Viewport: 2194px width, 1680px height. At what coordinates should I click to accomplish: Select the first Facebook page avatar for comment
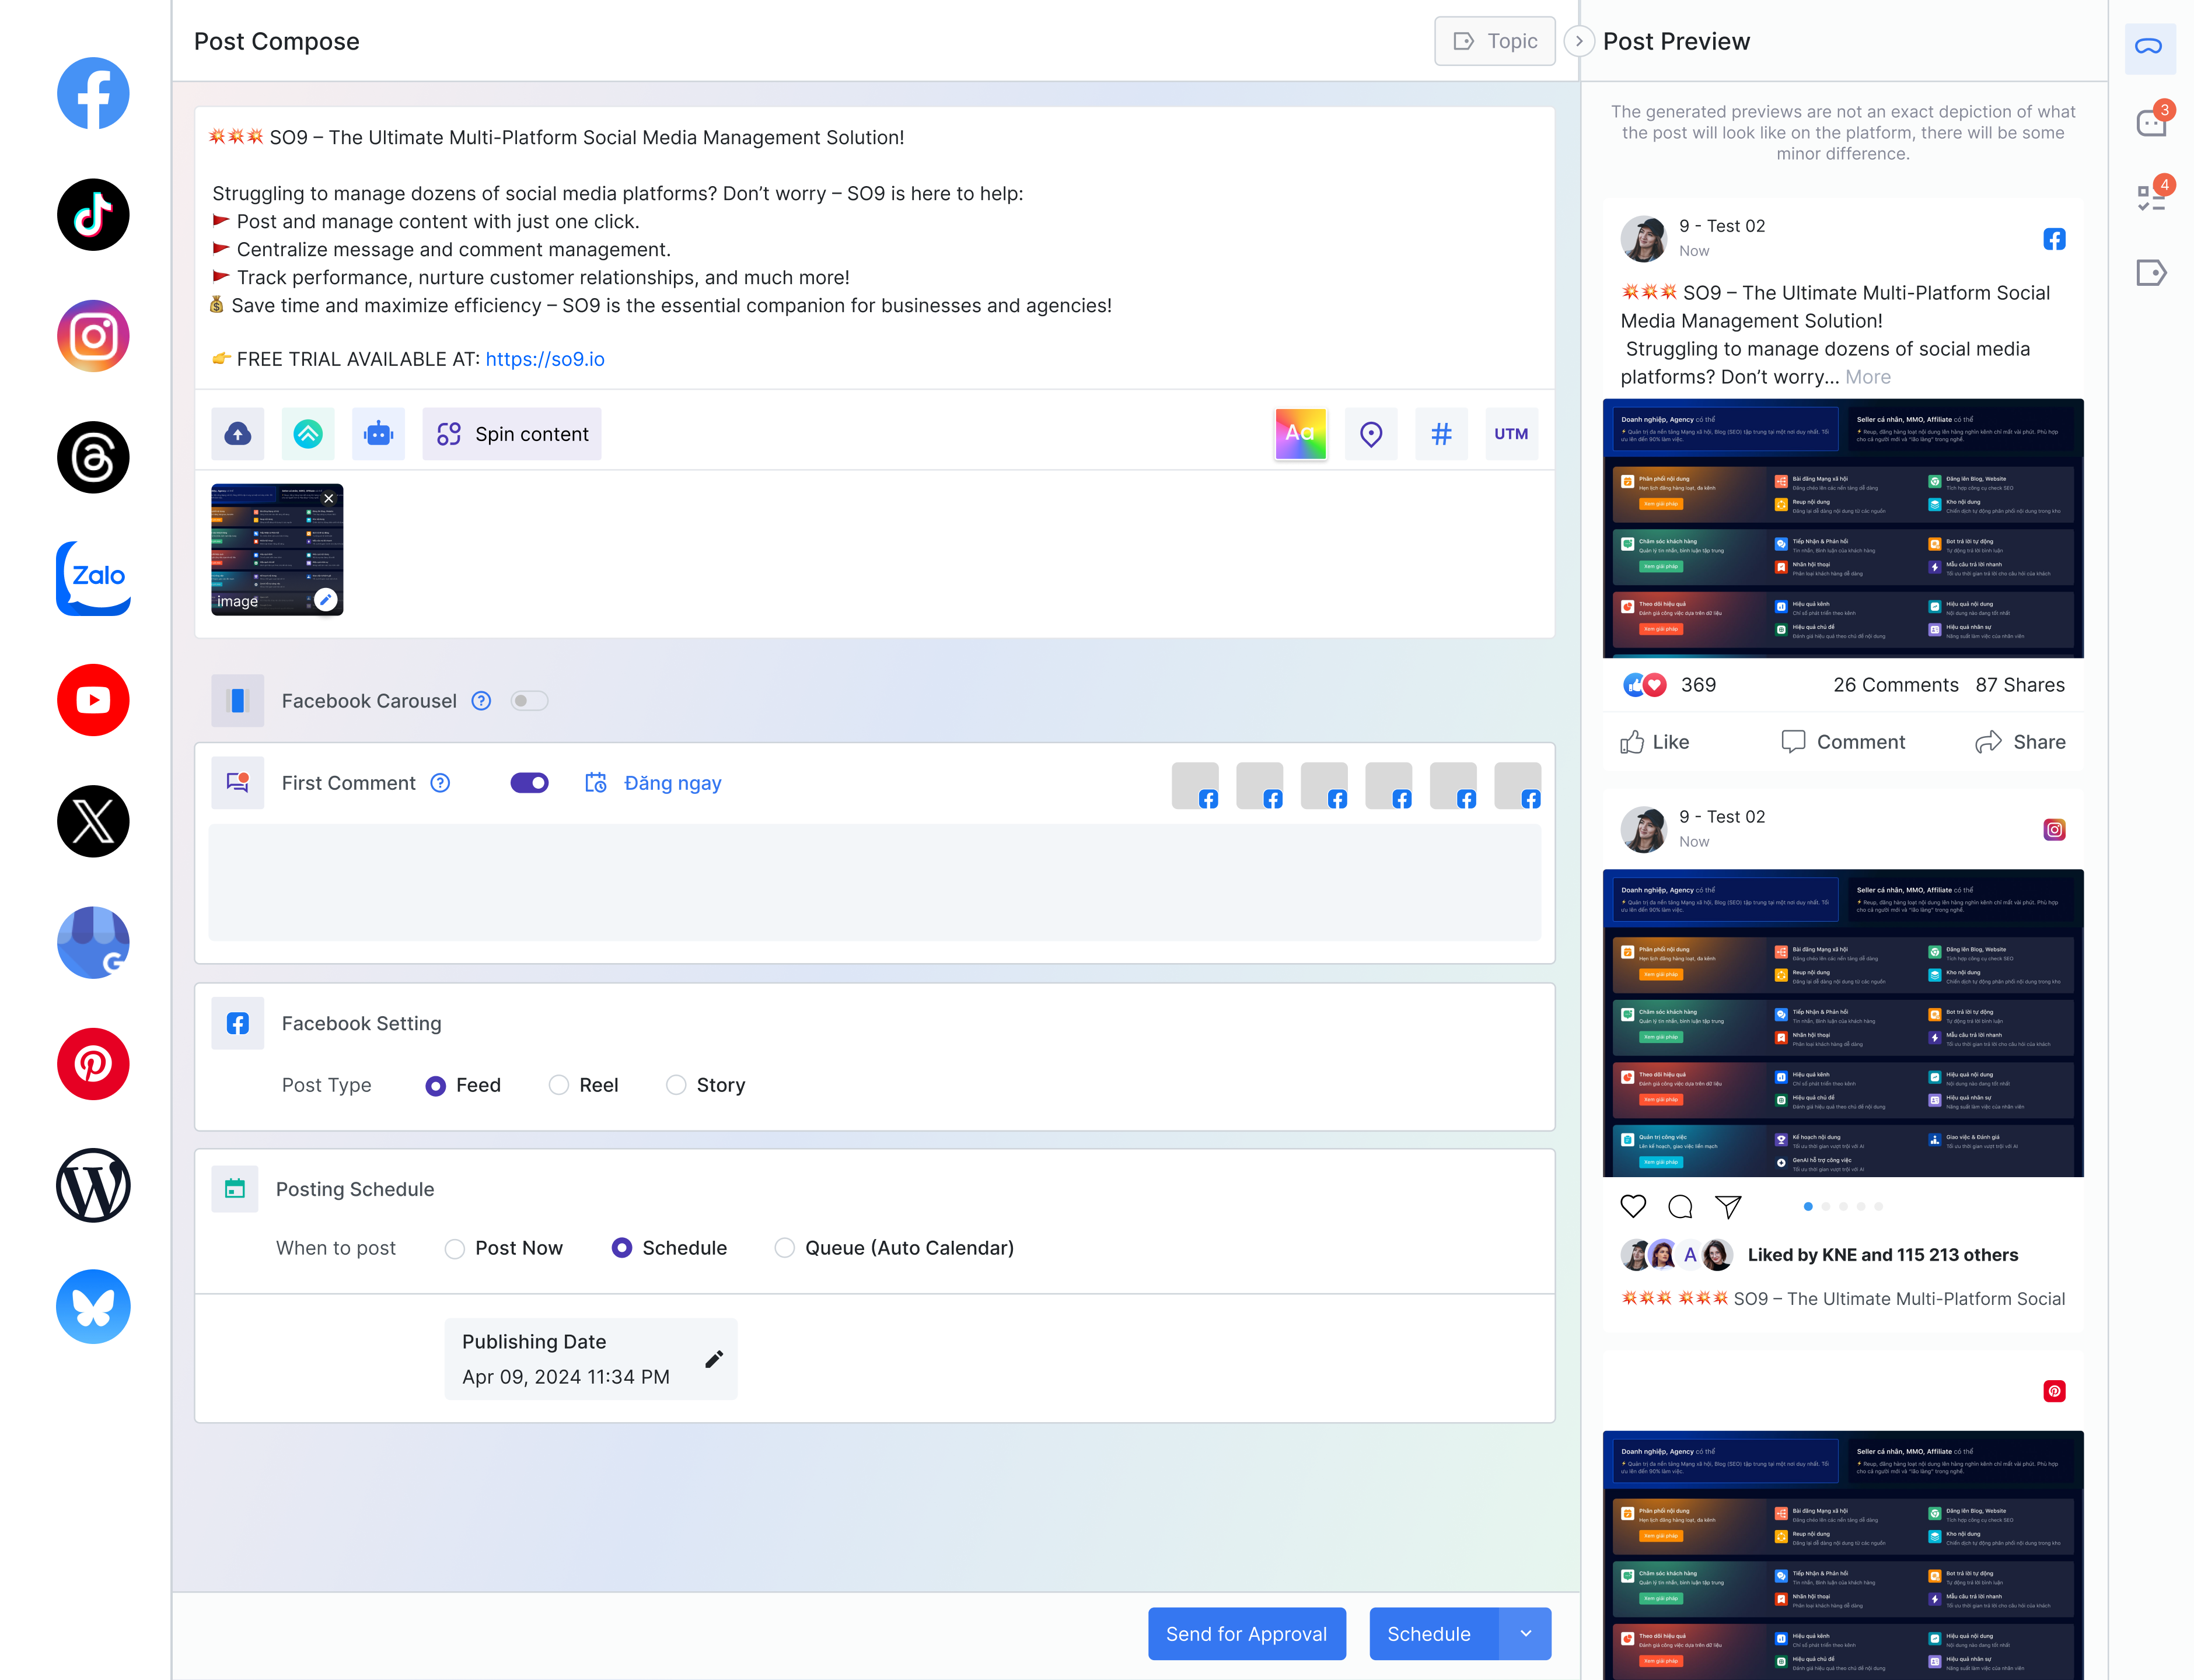1194,786
